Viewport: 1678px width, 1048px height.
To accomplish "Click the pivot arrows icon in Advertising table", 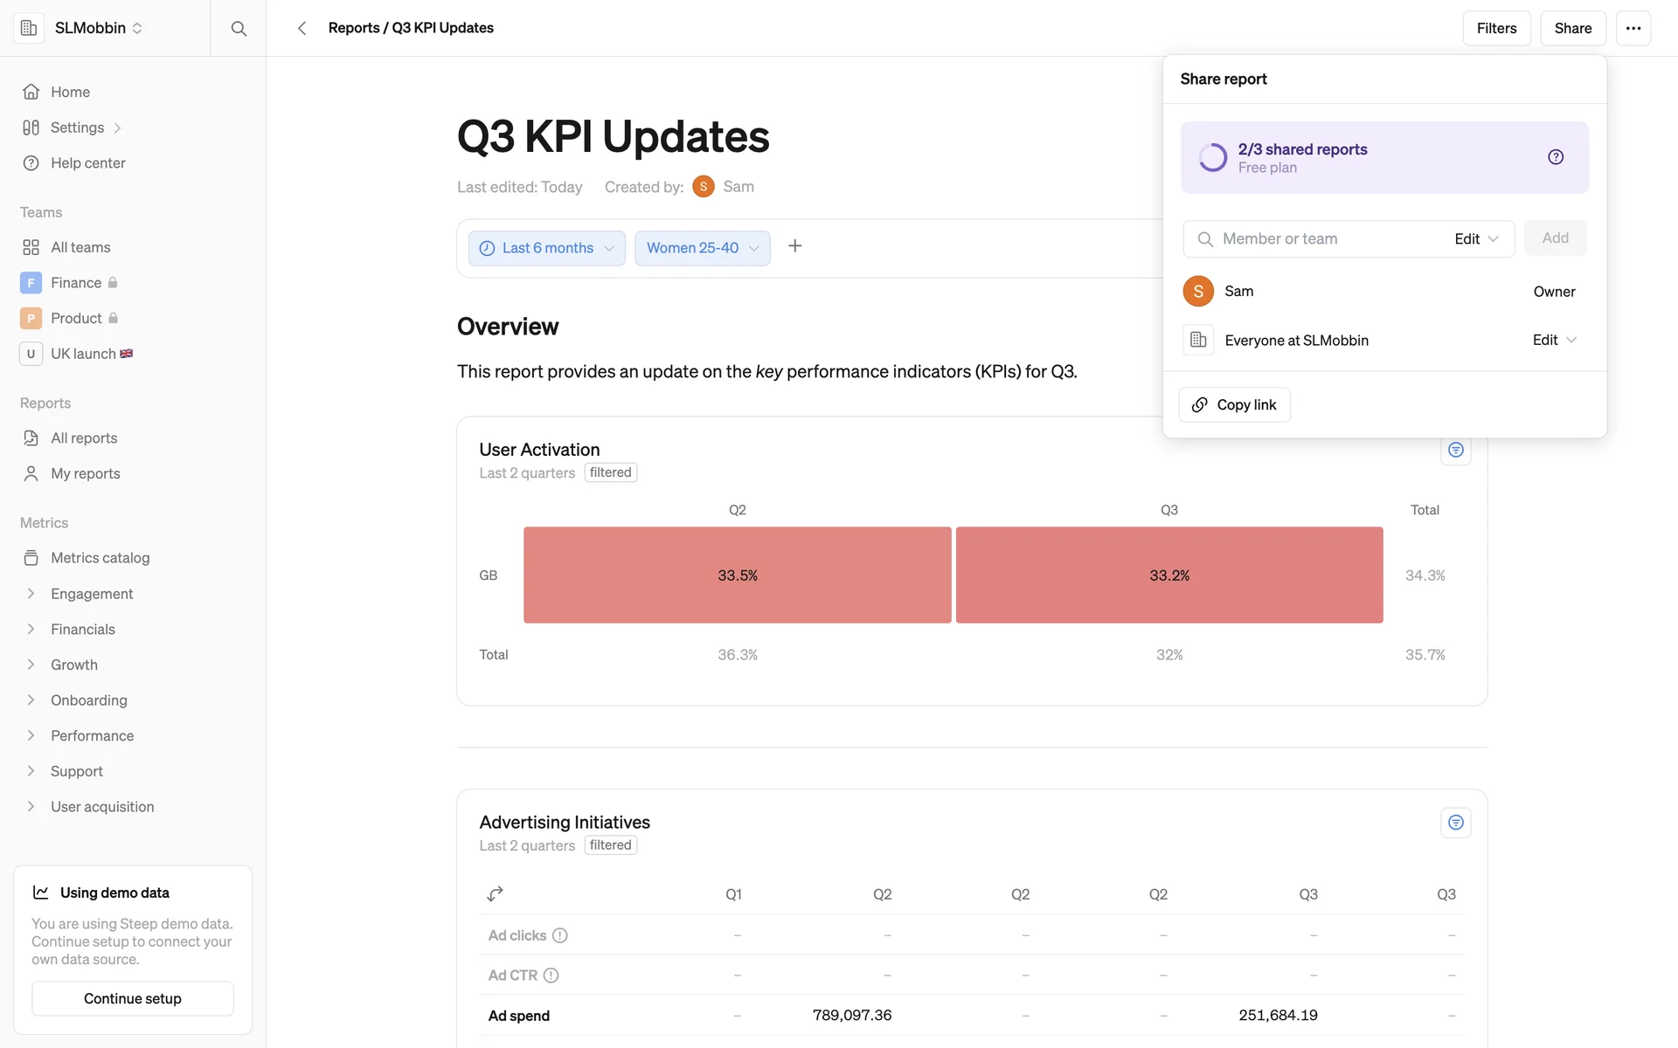I will (x=495, y=893).
